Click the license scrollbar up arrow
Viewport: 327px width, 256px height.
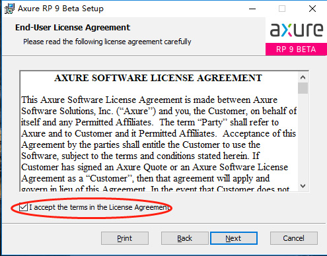click(303, 77)
